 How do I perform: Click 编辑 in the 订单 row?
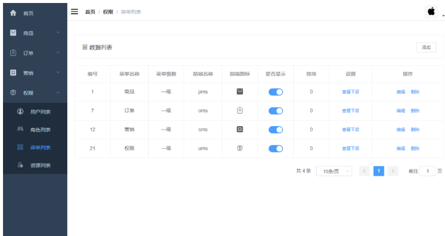pyautogui.click(x=401, y=111)
